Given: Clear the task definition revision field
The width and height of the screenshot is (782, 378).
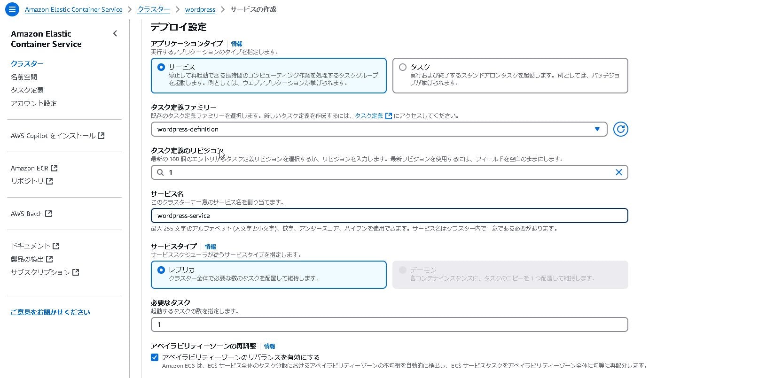Looking at the screenshot, I should pos(618,172).
